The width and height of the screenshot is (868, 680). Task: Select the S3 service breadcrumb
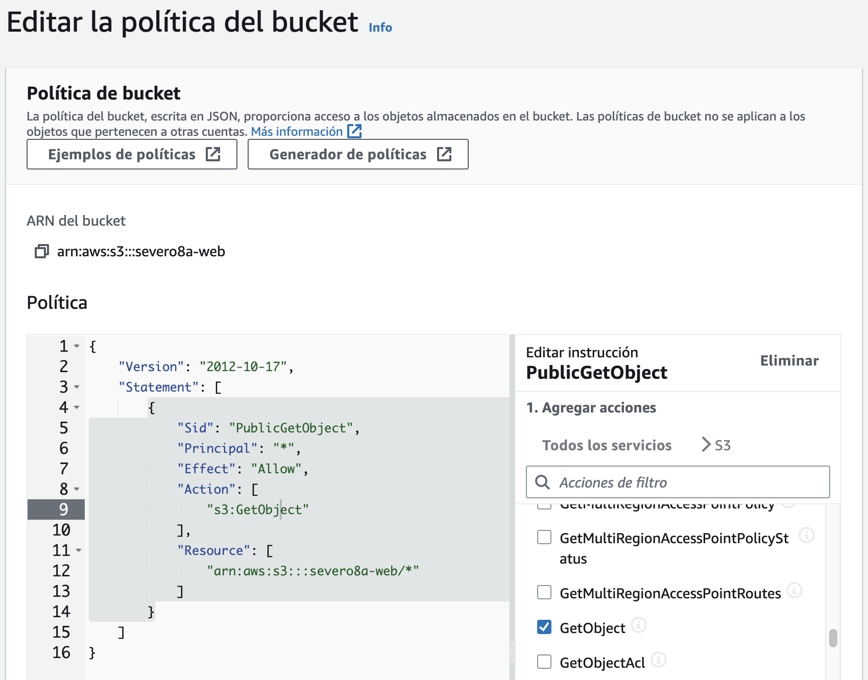(722, 445)
